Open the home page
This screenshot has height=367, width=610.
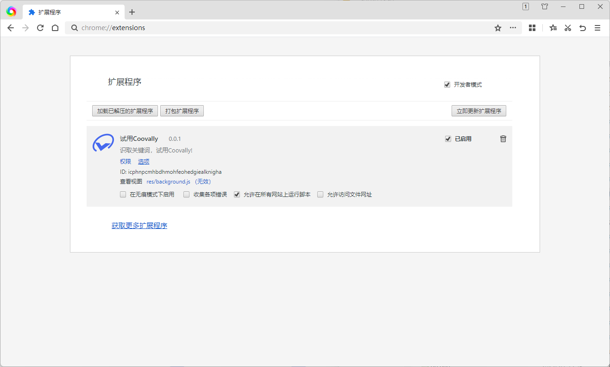pos(55,28)
